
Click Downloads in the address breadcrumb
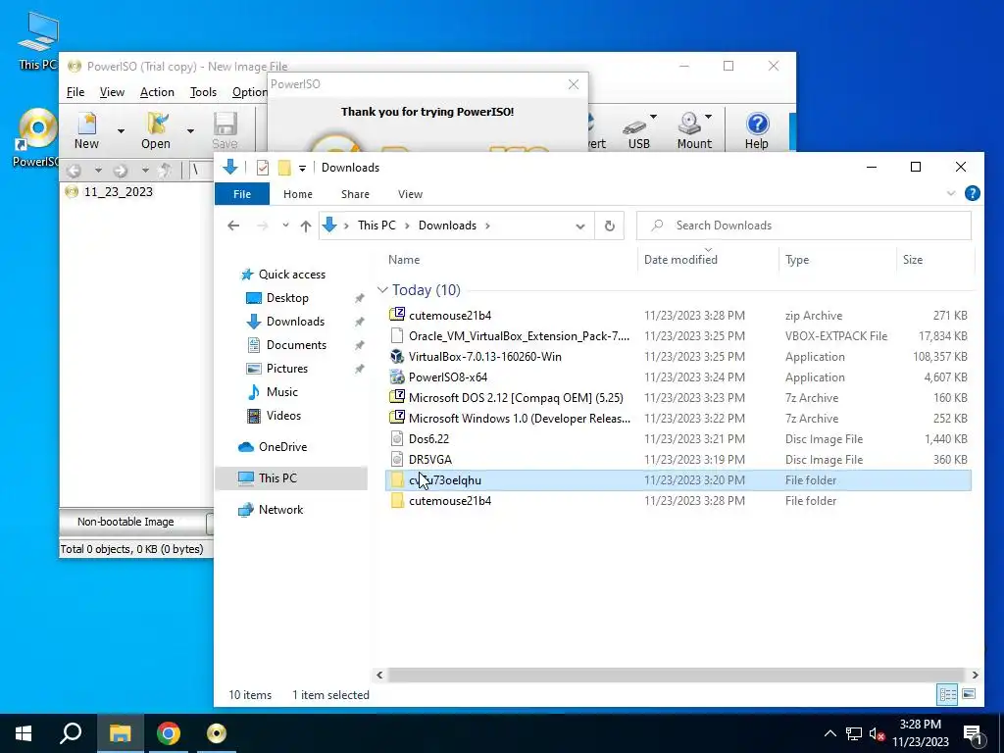[447, 226]
